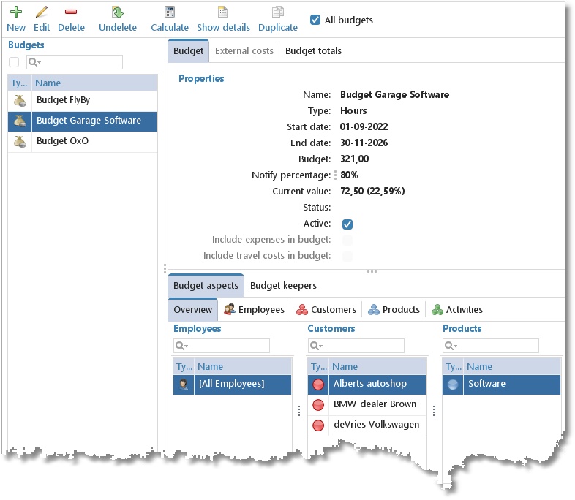Click the Products search field
The width and height of the screenshot is (575, 500).
(491, 346)
